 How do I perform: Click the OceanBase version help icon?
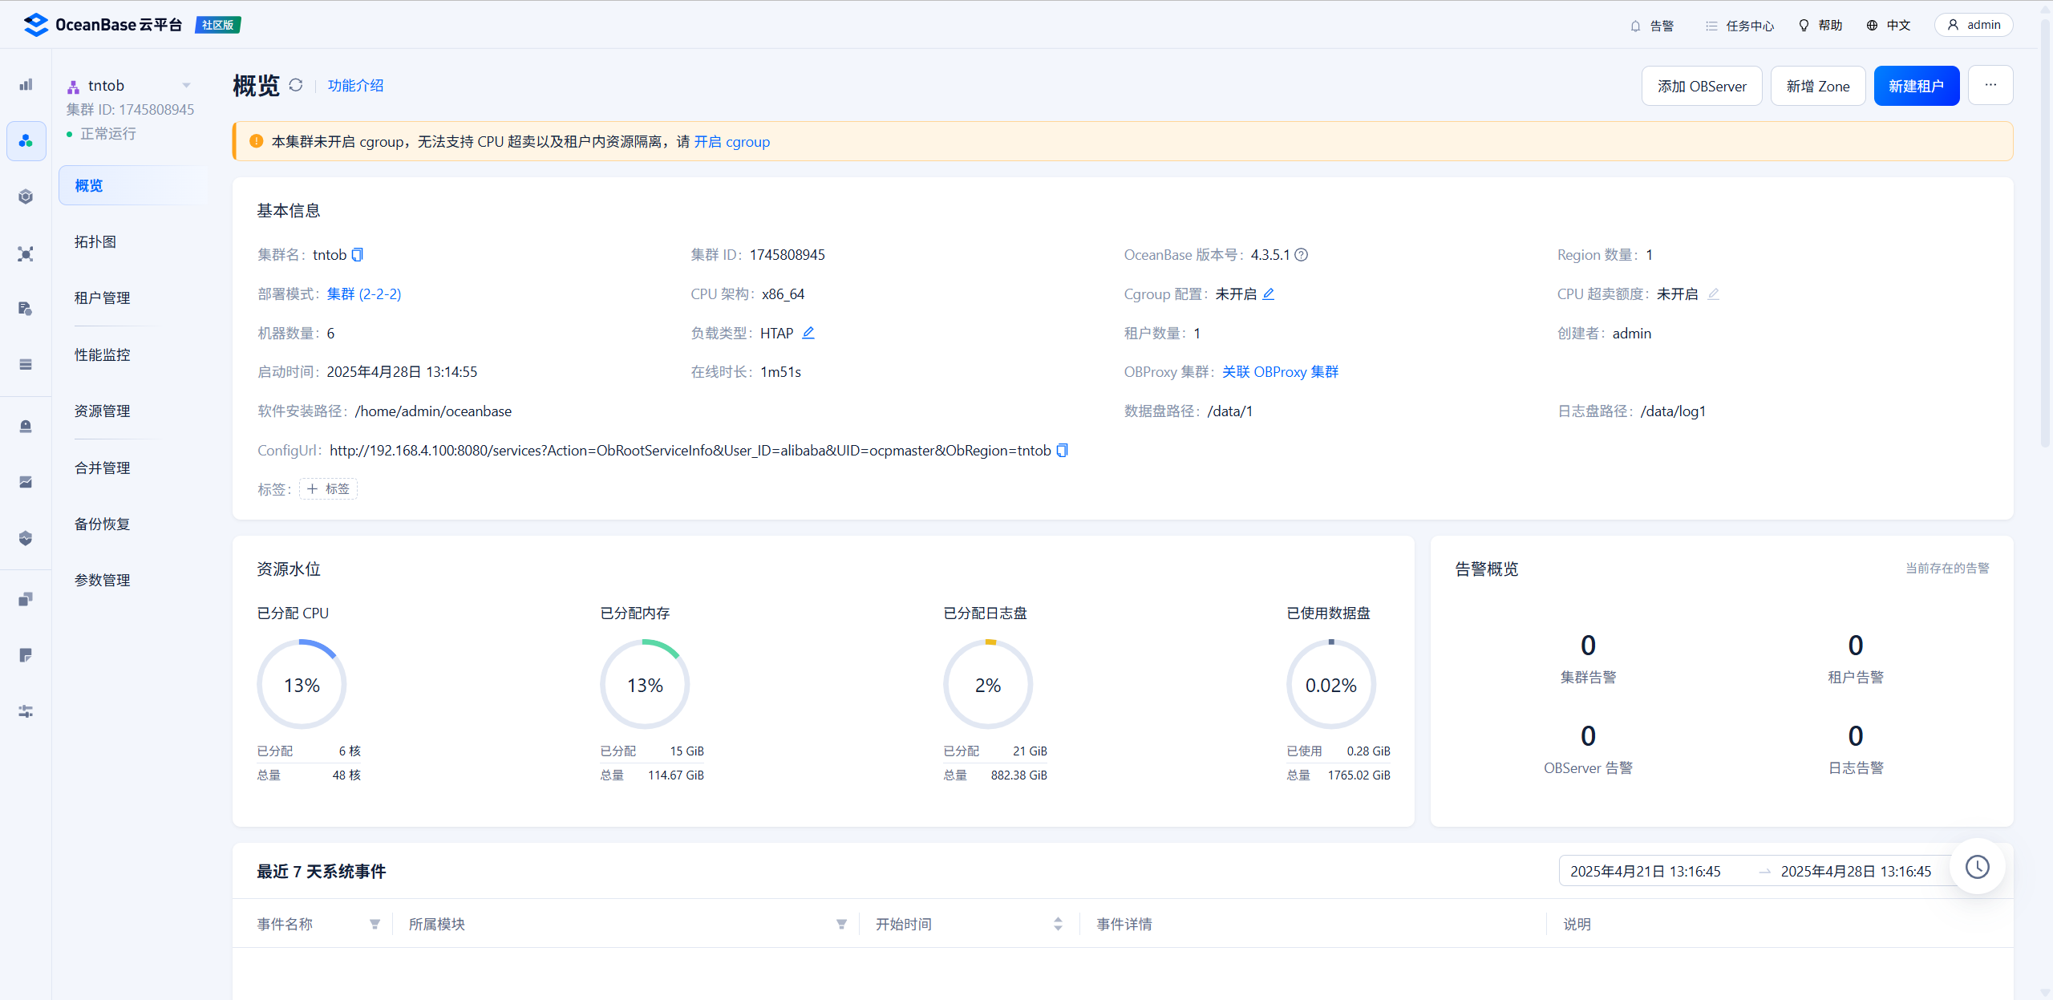coord(1302,255)
